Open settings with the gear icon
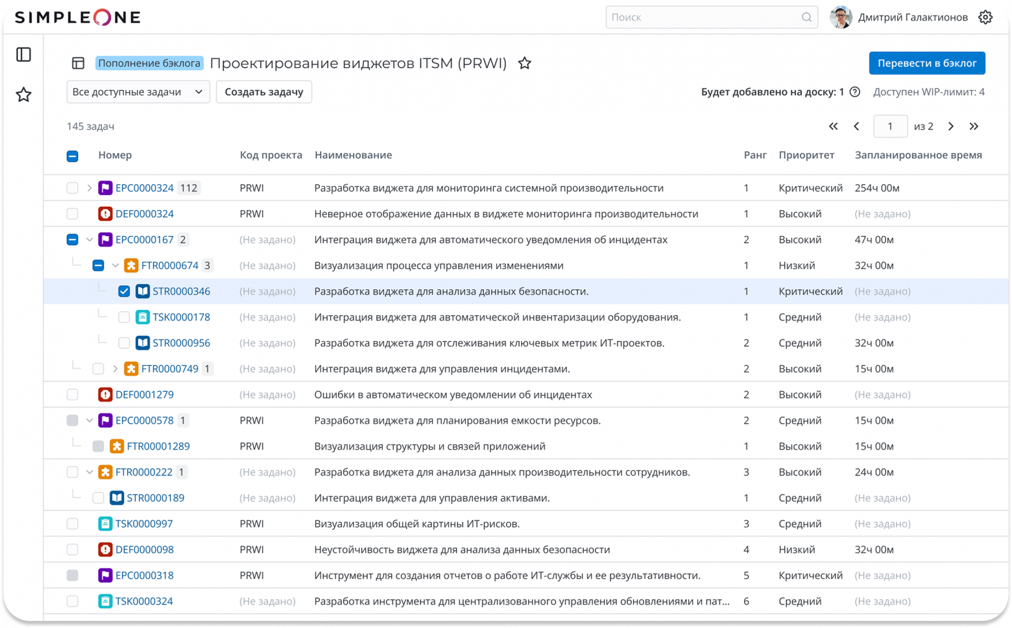This screenshot has height=628, width=1012. click(x=985, y=17)
